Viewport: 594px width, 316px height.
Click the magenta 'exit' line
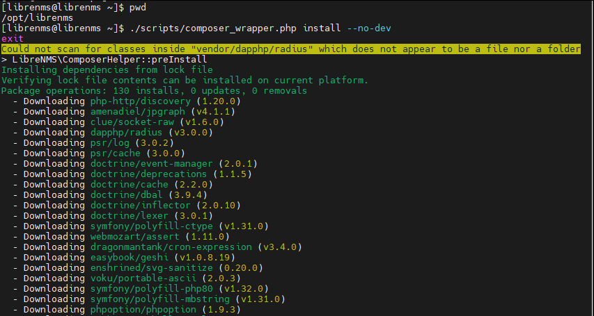(13, 39)
